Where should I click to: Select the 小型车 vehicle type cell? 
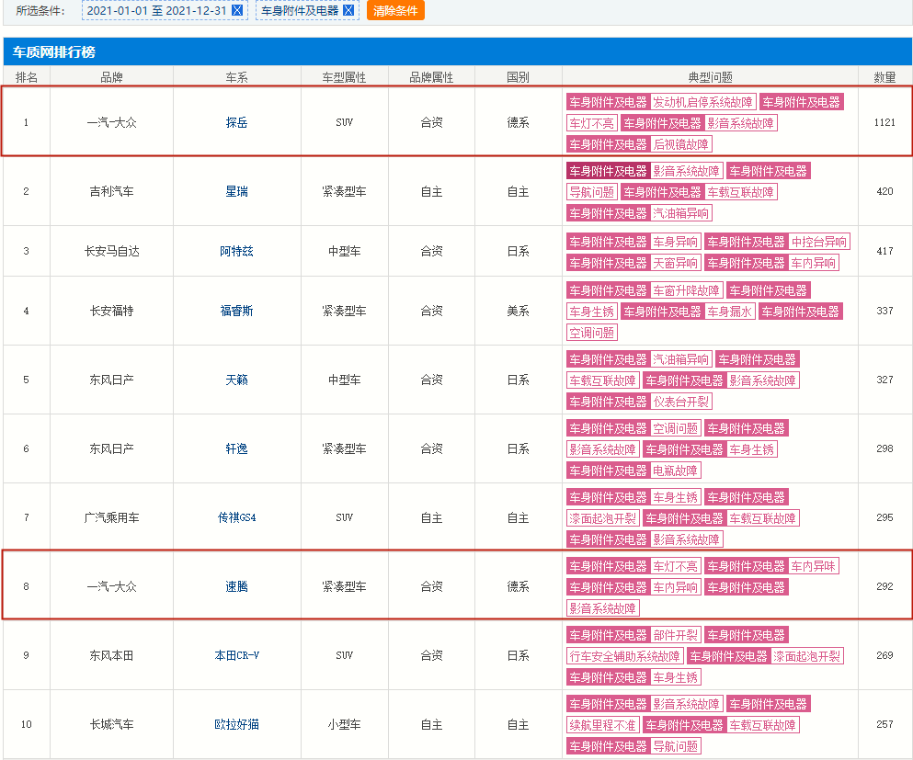344,724
